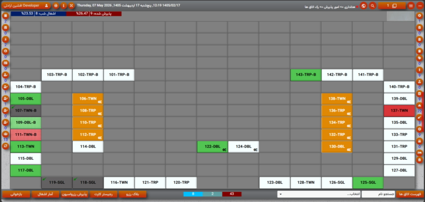The height and width of the screenshot is (202, 425).
Task: Open the print icon in the top bar
Action: 56,6
